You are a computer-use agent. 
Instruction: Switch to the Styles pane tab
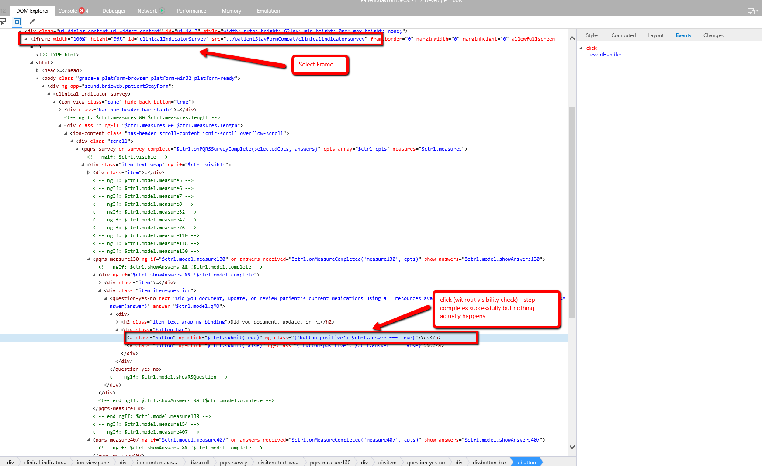(592, 35)
